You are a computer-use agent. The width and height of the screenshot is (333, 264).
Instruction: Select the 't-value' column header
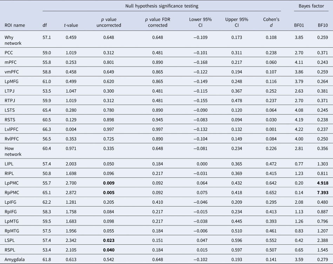coord(72,25)
